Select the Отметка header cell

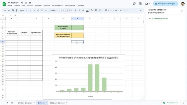click(24, 33)
